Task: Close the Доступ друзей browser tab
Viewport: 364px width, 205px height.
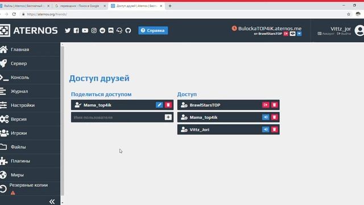Action: [x=161, y=6]
